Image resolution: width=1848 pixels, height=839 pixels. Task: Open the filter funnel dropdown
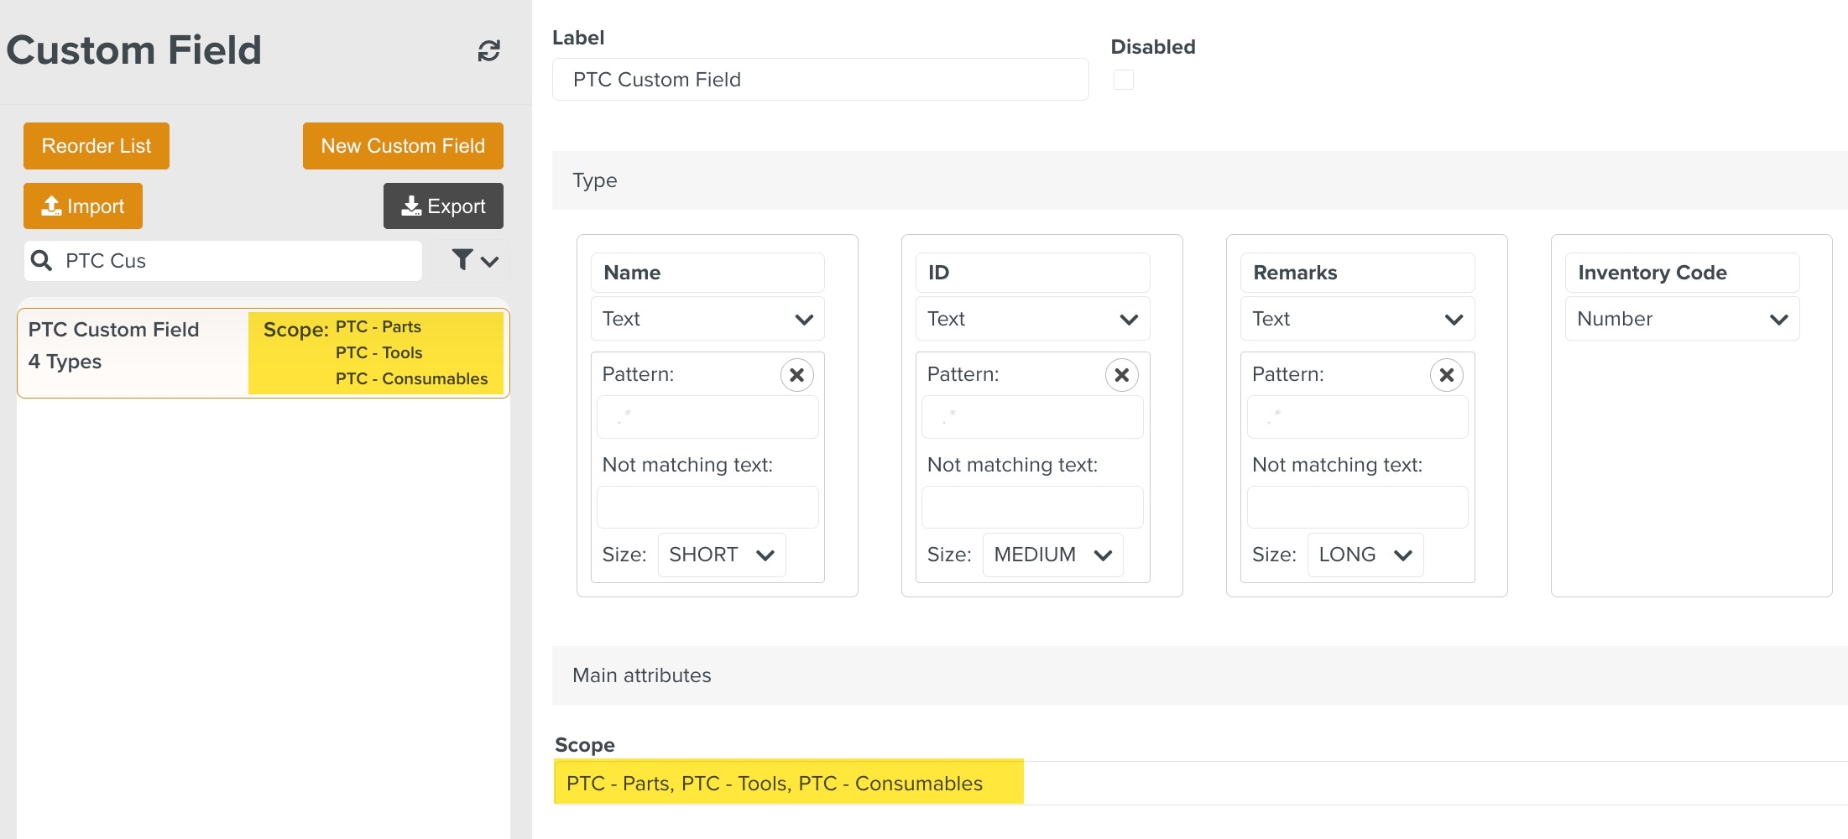[474, 261]
